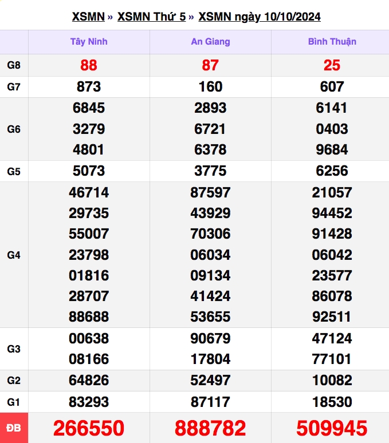Click Bình Thuận G7 number 607
Viewport: 389px width, 443px height.
pyautogui.click(x=332, y=86)
